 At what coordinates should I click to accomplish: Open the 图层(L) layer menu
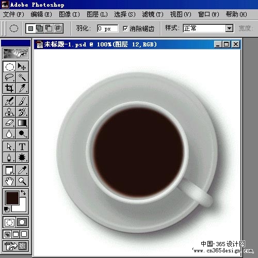tap(97, 14)
